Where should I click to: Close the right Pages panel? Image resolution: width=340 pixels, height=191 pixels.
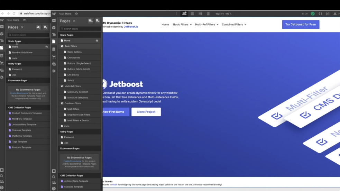tap(74, 21)
